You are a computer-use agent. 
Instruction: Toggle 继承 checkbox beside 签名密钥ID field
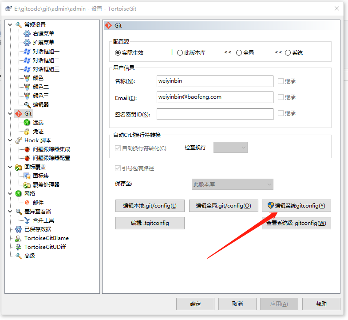pyautogui.click(x=281, y=113)
